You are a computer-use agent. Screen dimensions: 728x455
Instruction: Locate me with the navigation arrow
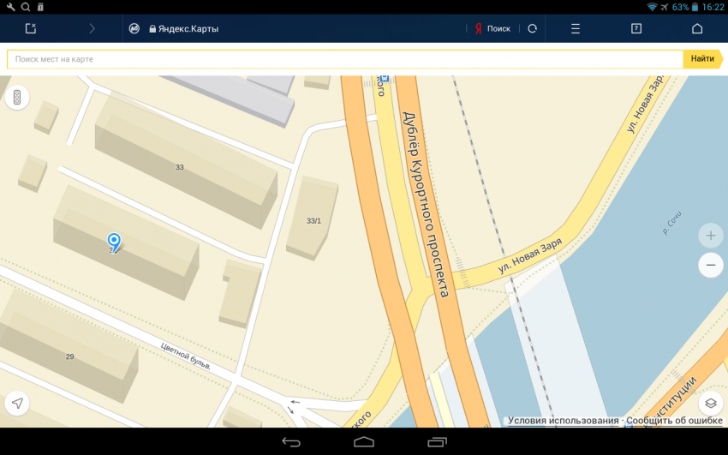pyautogui.click(x=16, y=403)
